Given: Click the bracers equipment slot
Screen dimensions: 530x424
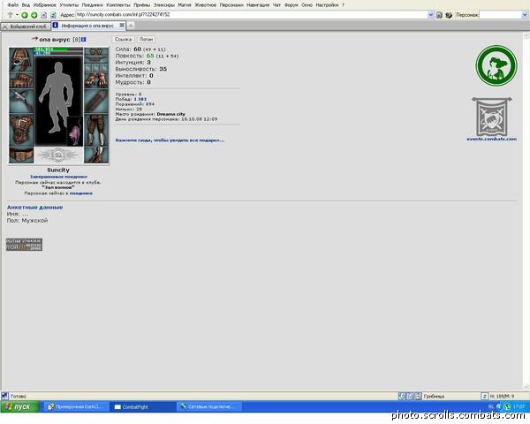Looking at the screenshot, I should pos(21,80).
